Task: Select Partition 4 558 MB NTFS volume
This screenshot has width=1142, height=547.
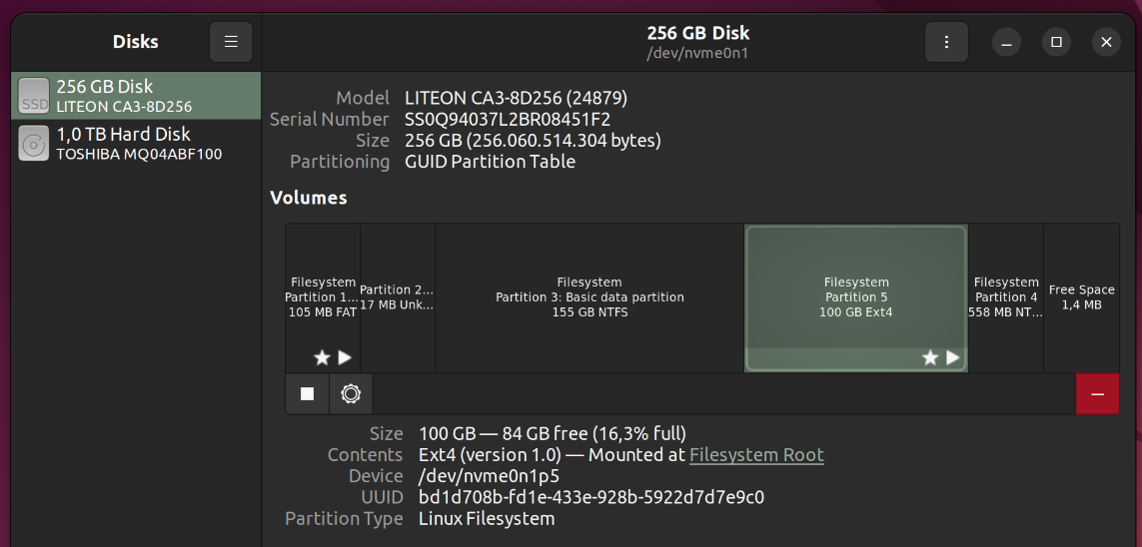Action: [x=1006, y=298]
